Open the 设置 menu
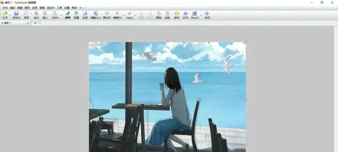Image resolution: width=338 pixels, height=152 pixels. tap(67, 8)
